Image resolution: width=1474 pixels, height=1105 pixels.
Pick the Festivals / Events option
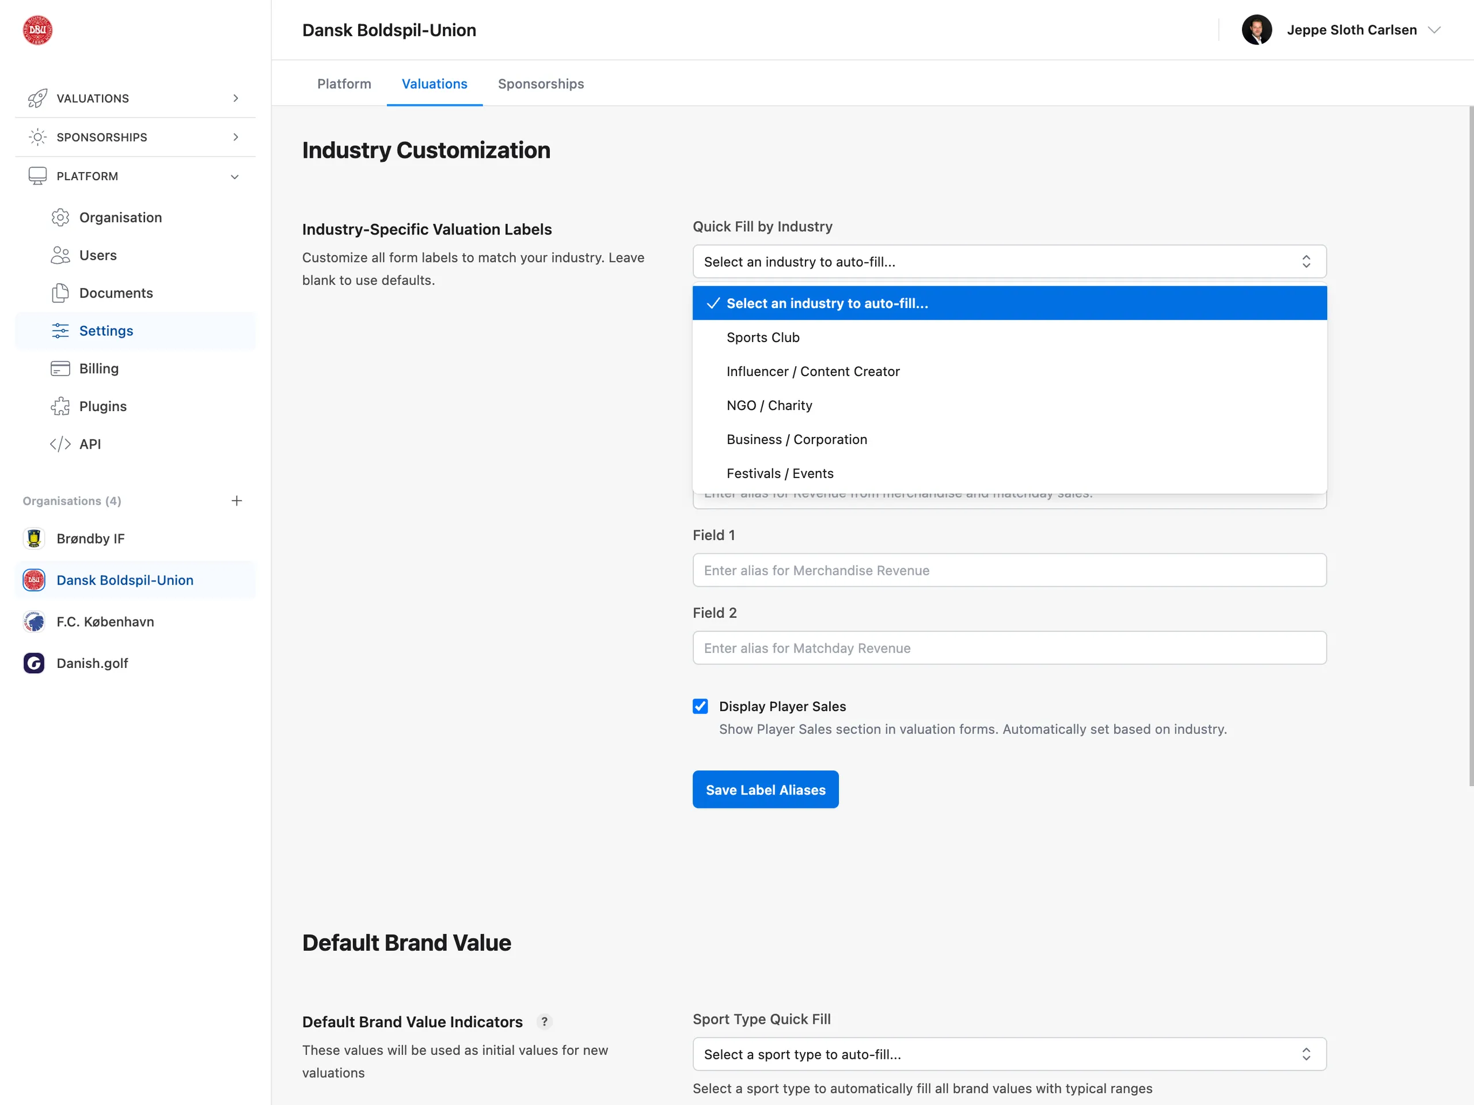1009,473
